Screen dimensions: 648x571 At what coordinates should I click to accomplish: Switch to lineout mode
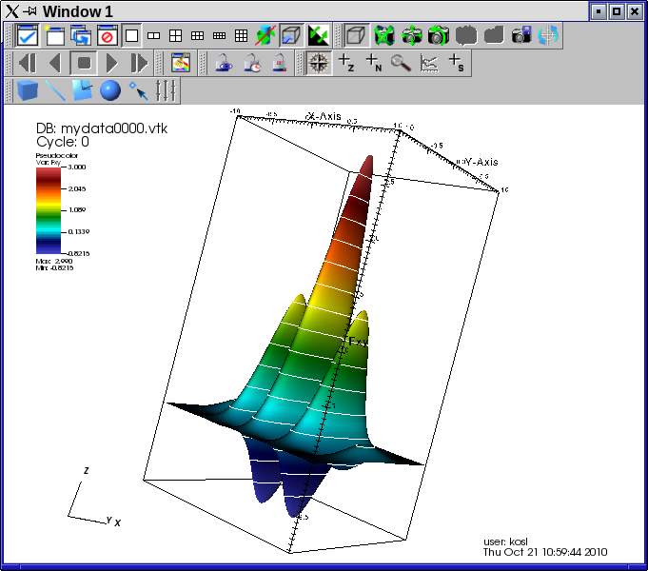[x=429, y=64]
